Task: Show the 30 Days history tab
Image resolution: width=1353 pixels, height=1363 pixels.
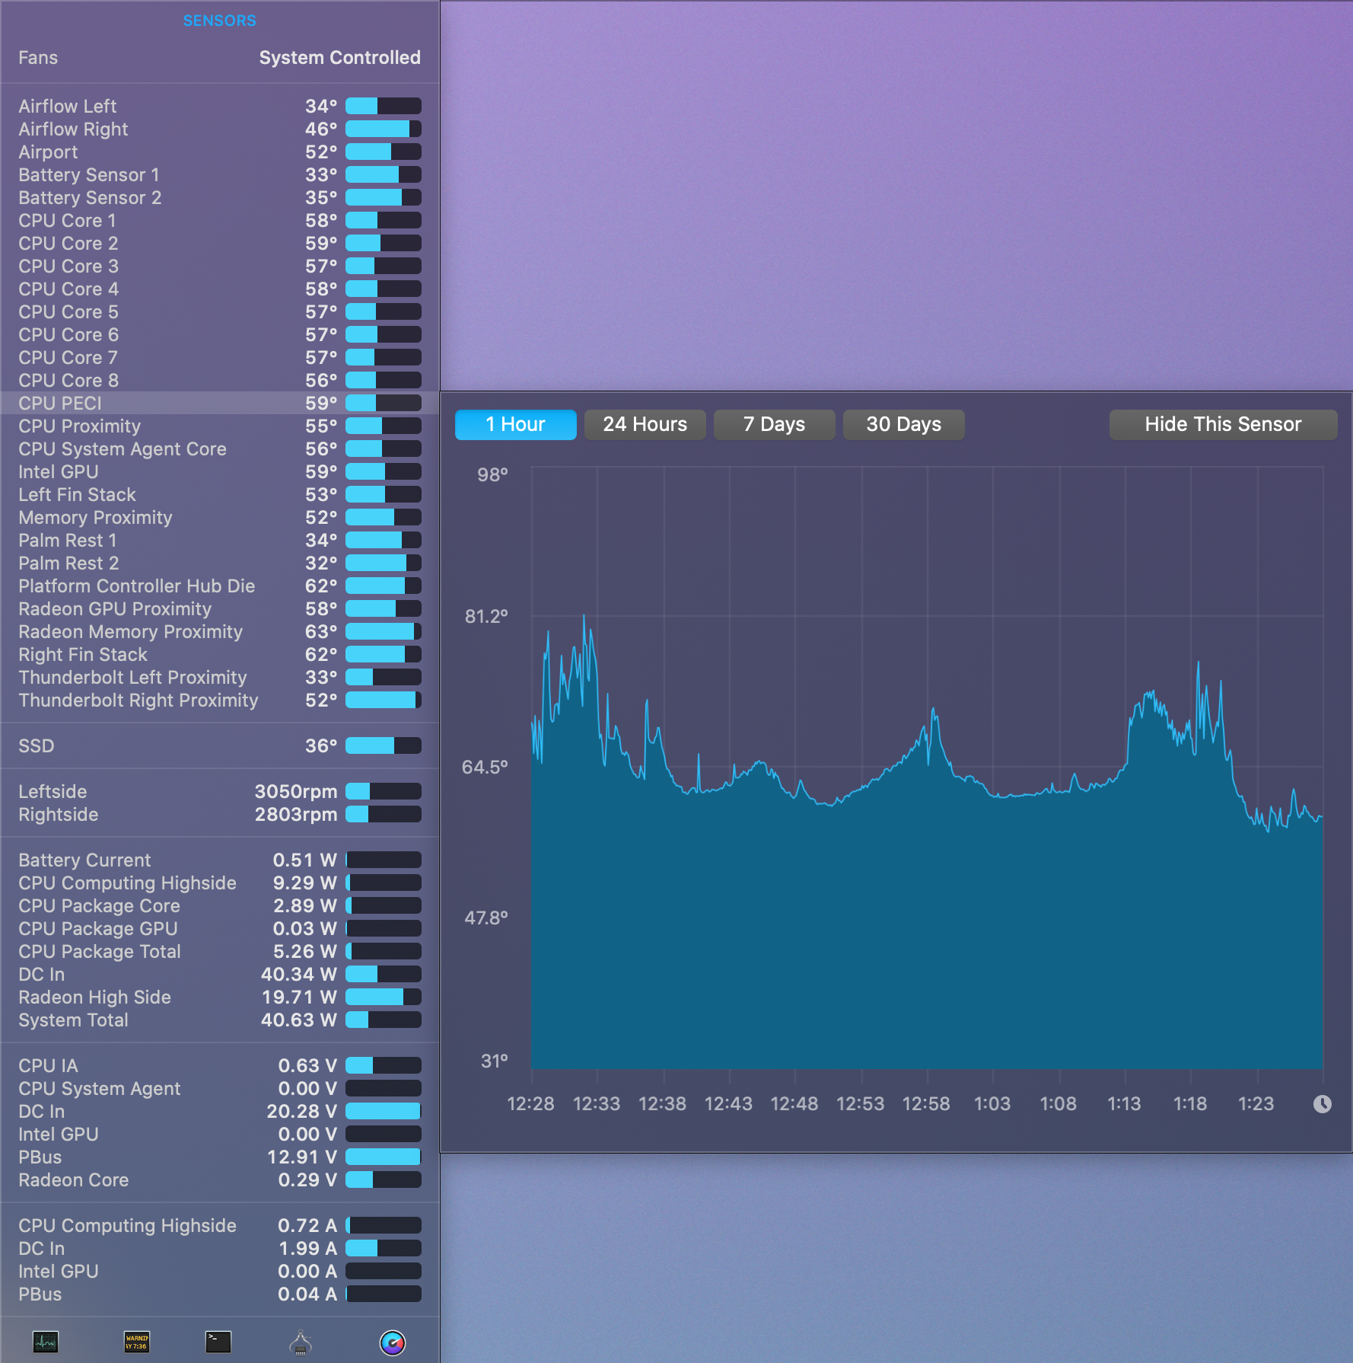Action: pos(904,424)
